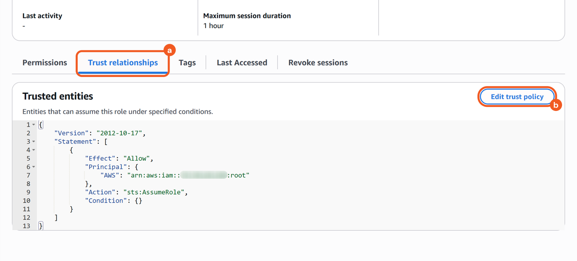Click the Trusted entities heading

58,96
